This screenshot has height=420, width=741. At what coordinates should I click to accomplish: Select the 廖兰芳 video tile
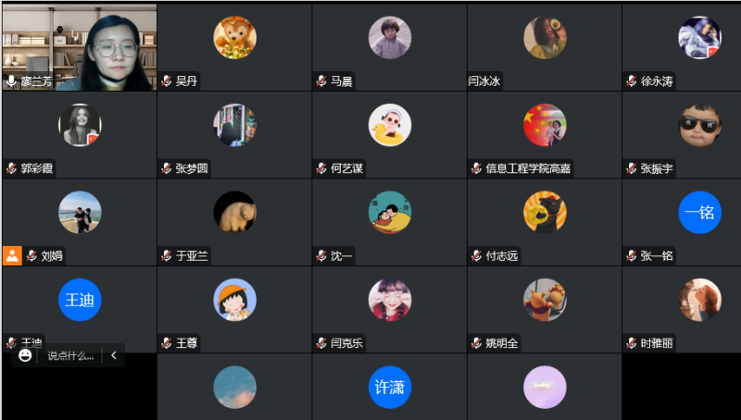click(80, 47)
